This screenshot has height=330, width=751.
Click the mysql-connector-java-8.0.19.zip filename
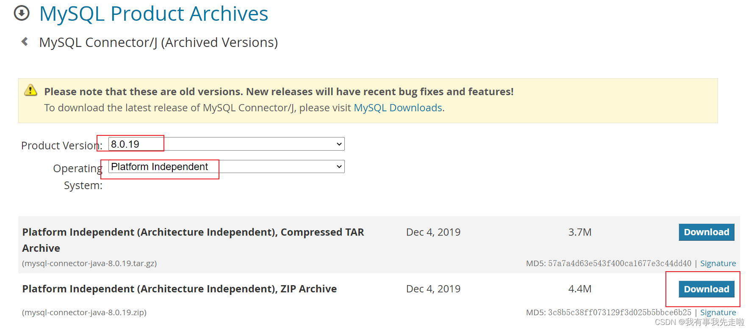[x=84, y=312]
